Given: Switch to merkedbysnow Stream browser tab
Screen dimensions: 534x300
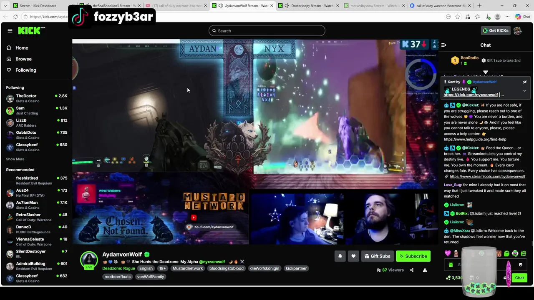Looking at the screenshot, I should click(374, 6).
